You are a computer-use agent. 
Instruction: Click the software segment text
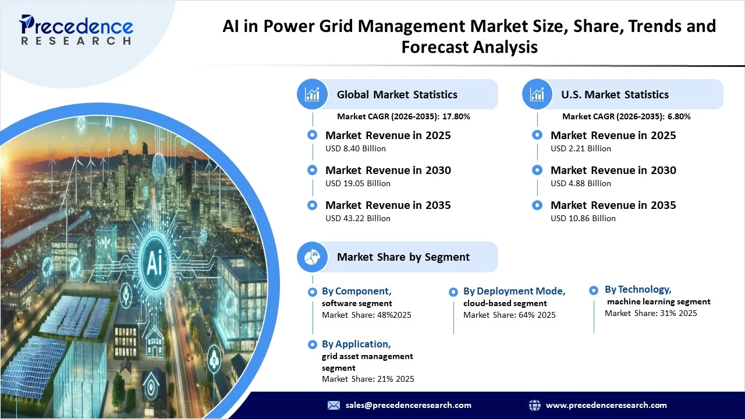tap(357, 303)
